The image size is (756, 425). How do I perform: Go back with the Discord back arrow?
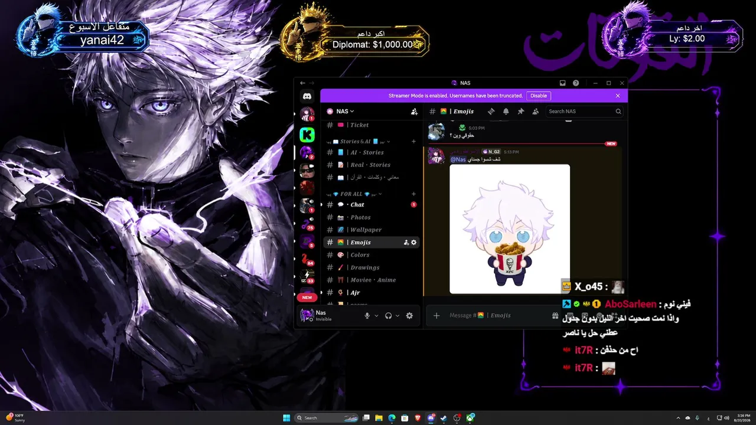[x=302, y=83]
